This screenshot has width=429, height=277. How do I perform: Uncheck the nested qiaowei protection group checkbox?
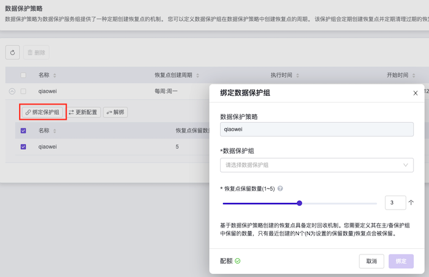point(23,147)
